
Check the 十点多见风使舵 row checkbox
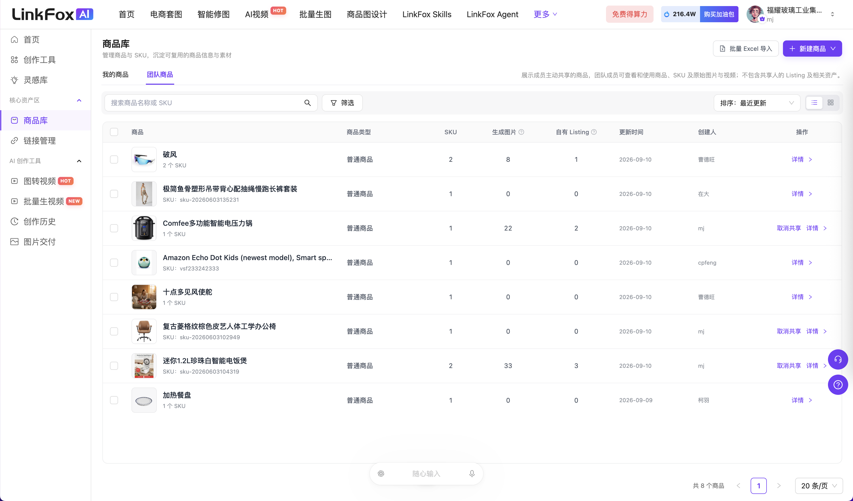point(114,297)
